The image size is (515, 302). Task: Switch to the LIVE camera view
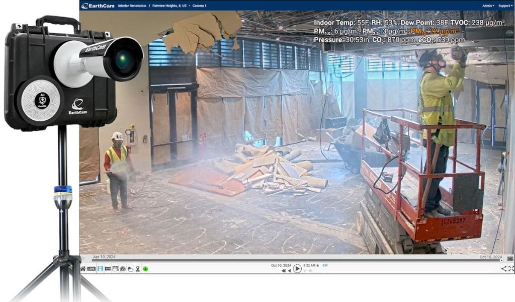click(x=92, y=269)
